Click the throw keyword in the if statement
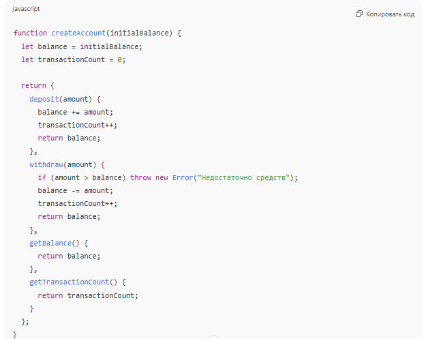Screen dimensions: 424x339 pyautogui.click(x=140, y=177)
